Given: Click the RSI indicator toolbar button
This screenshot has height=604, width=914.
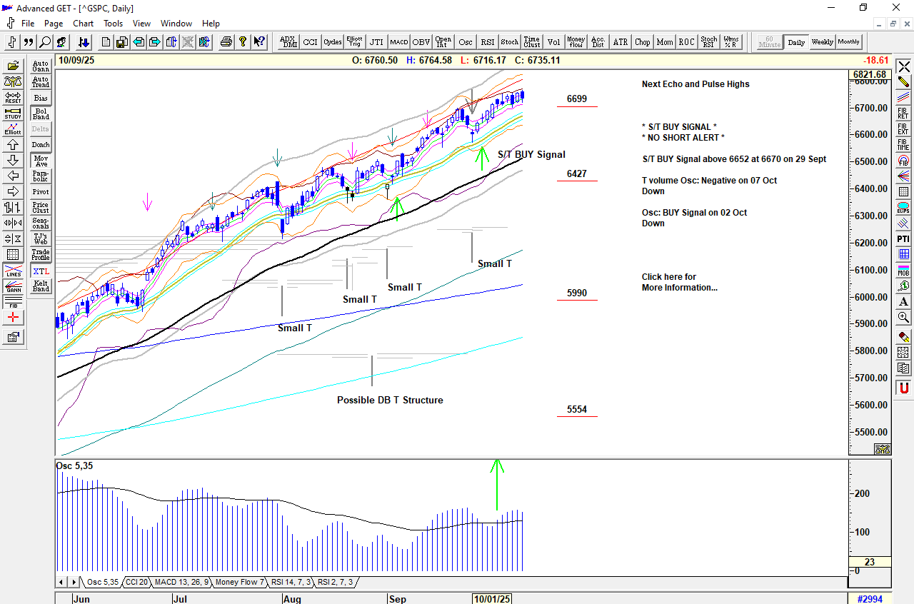Looking at the screenshot, I should pos(487,42).
